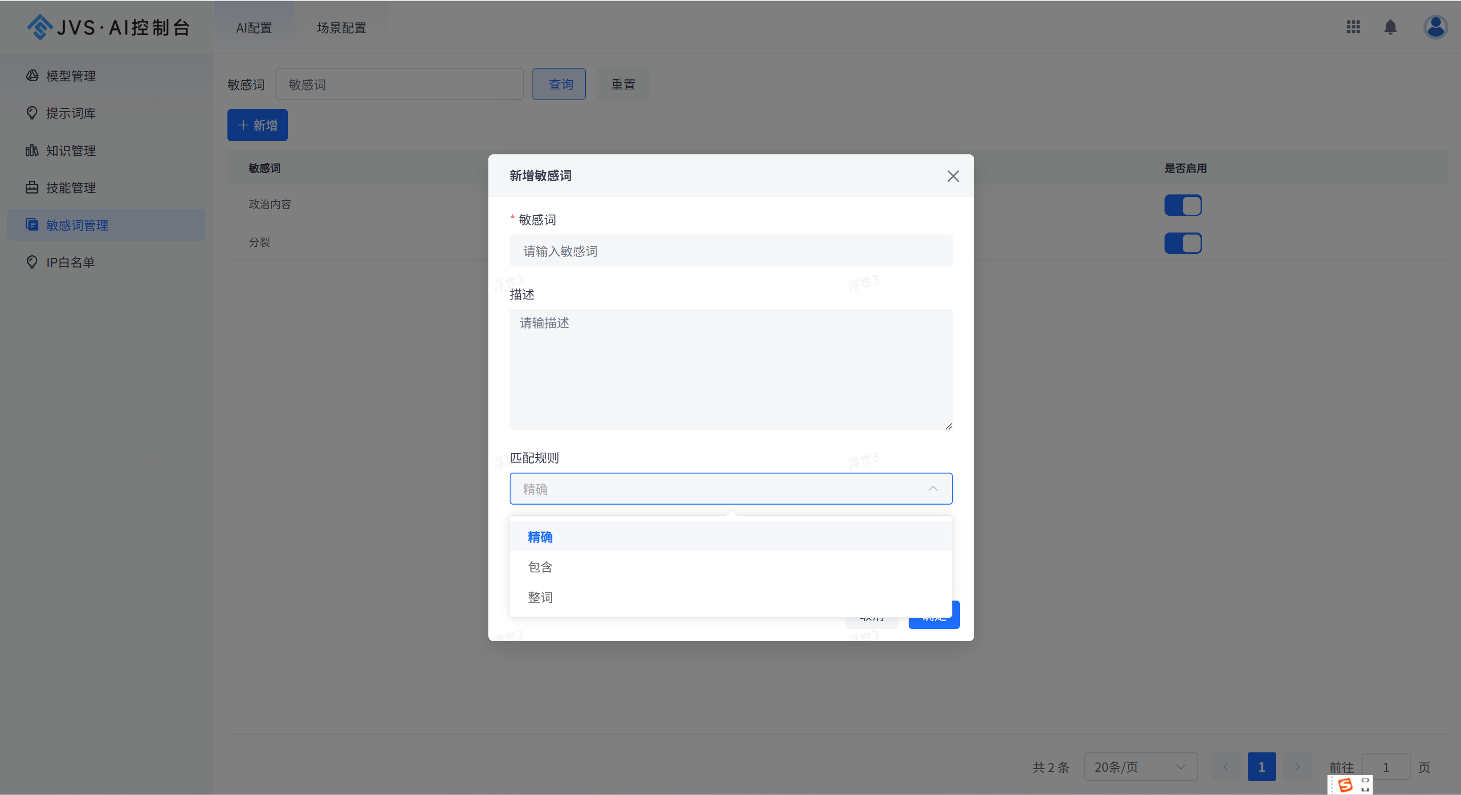Image resolution: width=1461 pixels, height=795 pixels.
Task: Toggle the enable switch for 政治内容
Action: pyautogui.click(x=1182, y=205)
